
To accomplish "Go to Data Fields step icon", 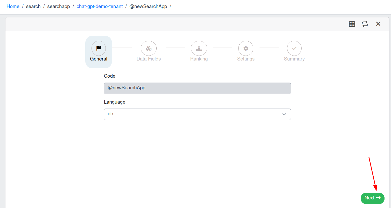I will click(149, 48).
